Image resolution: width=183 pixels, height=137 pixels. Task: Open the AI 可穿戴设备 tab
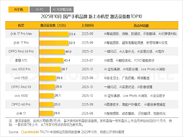tap(62, 10)
